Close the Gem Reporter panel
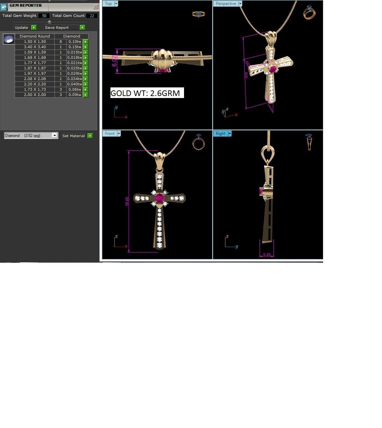This screenshot has height=428, width=382. (x=95, y=7)
